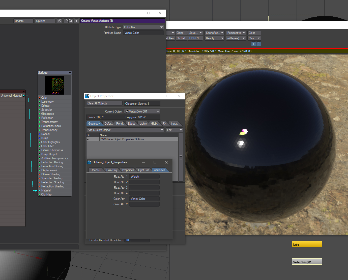Viewport: 348px width, 280px height.
Task: Toggle the Half Res render button
Action: click(170, 38)
